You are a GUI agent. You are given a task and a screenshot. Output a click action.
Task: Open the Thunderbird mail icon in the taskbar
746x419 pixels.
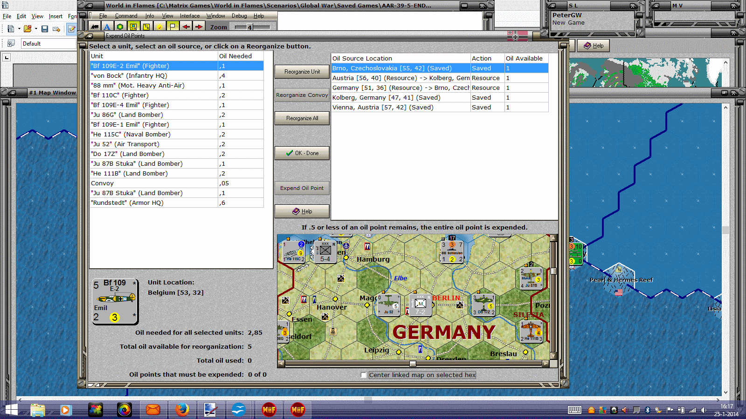(x=153, y=410)
